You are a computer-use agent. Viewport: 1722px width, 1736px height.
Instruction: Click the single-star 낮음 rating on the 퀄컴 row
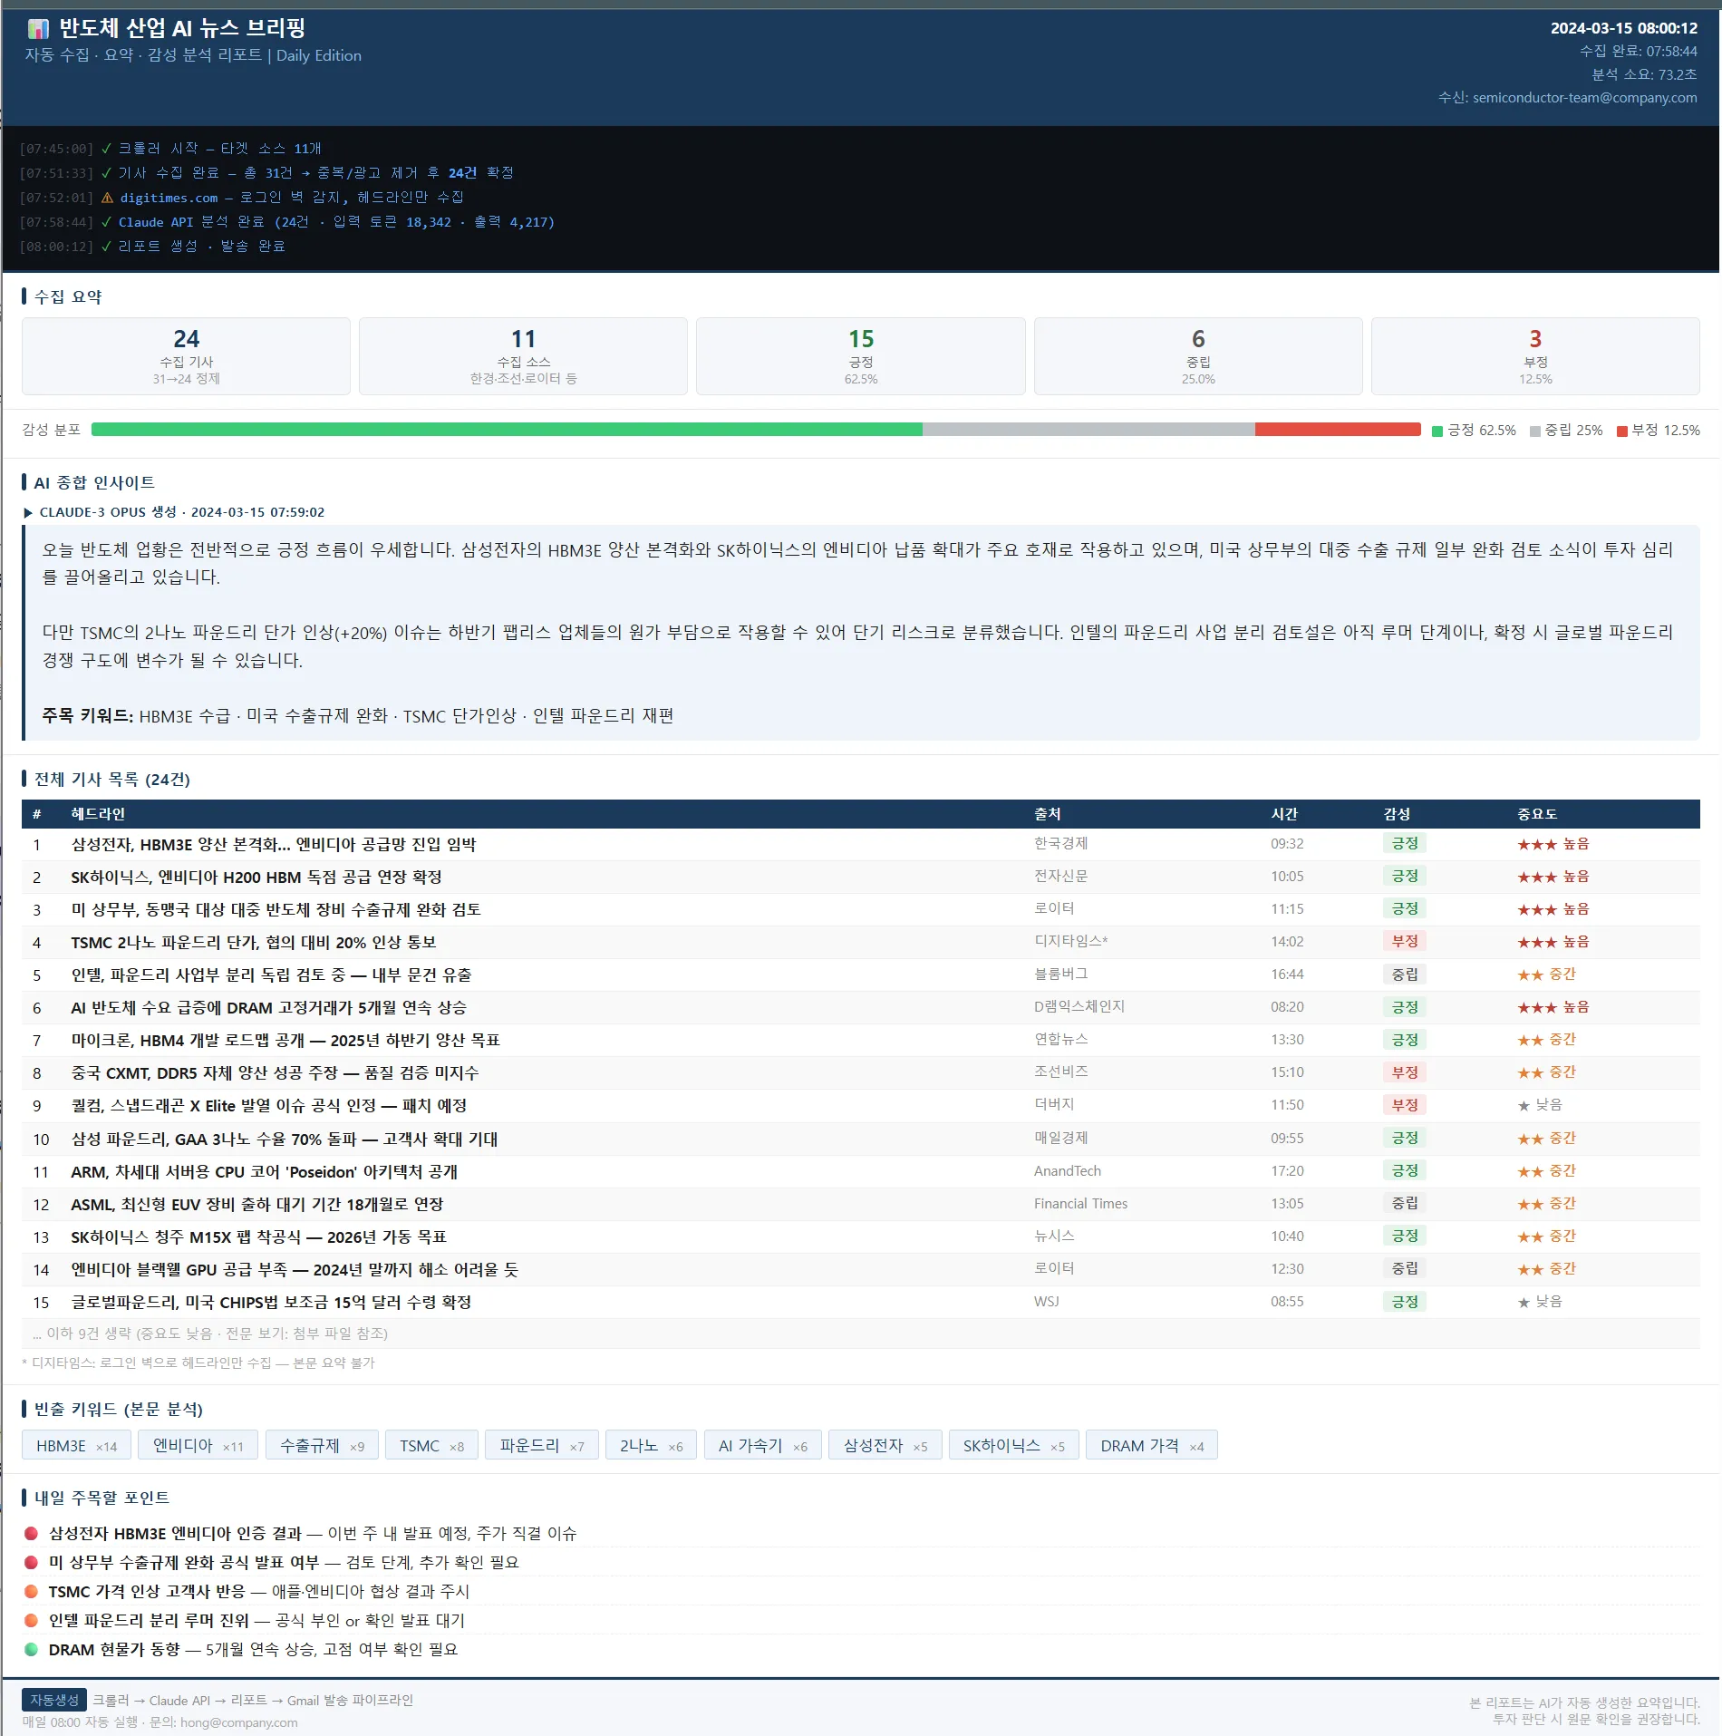1539,1105
